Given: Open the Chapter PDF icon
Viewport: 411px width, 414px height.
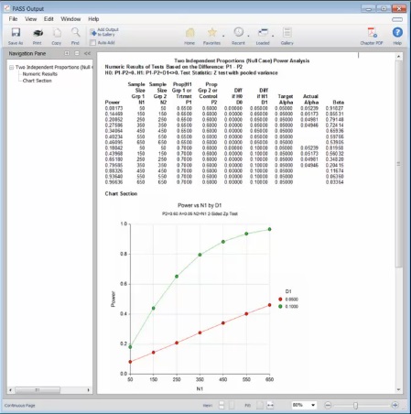Looking at the screenshot, I should click(372, 32).
